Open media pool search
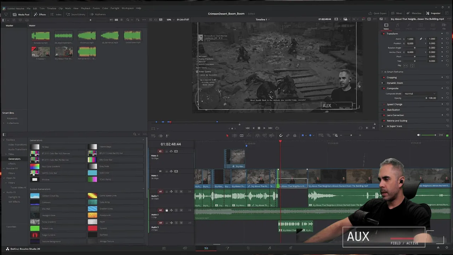Image resolution: width=453 pixels, height=255 pixels. (128, 20)
